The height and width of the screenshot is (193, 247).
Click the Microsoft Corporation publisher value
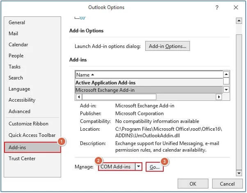140,114
